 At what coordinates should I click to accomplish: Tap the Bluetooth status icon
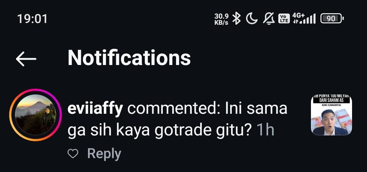pos(237,18)
